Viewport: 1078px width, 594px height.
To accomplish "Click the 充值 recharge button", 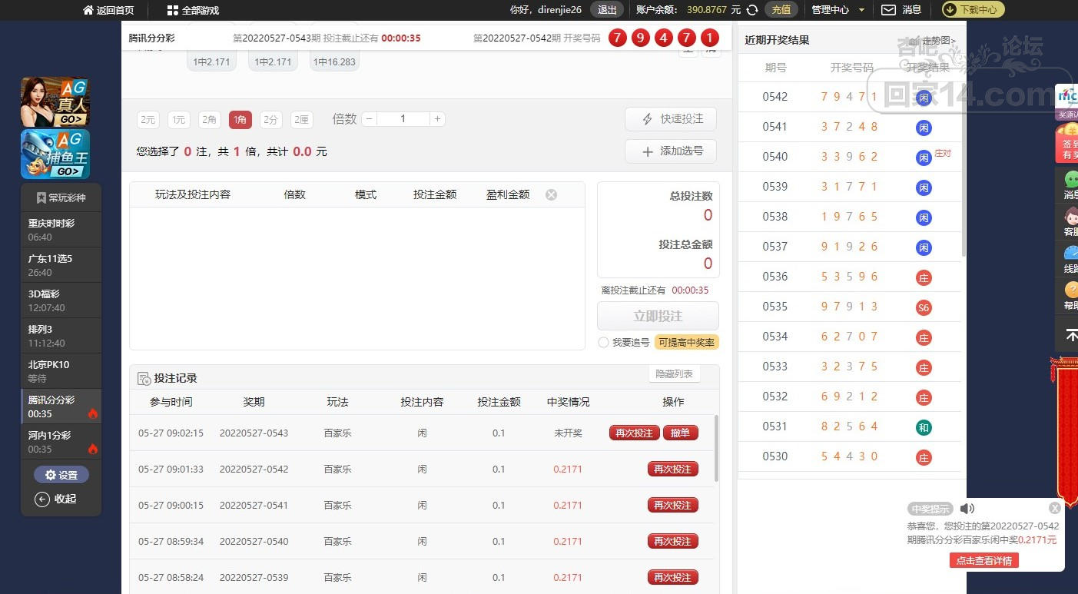I will click(x=781, y=10).
